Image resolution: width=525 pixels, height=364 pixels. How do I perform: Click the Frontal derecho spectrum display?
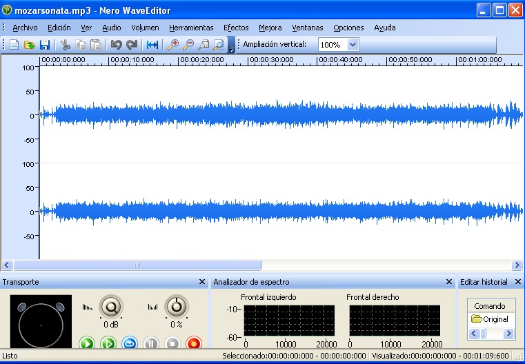tap(395, 321)
